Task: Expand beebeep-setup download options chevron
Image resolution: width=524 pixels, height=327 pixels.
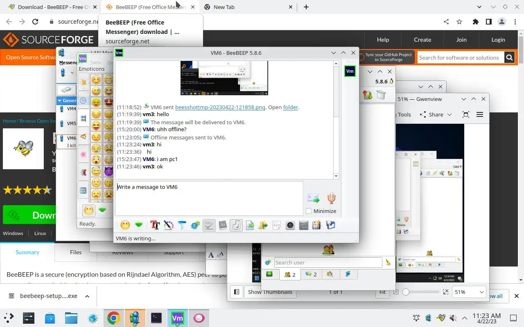Action: pyautogui.click(x=87, y=296)
